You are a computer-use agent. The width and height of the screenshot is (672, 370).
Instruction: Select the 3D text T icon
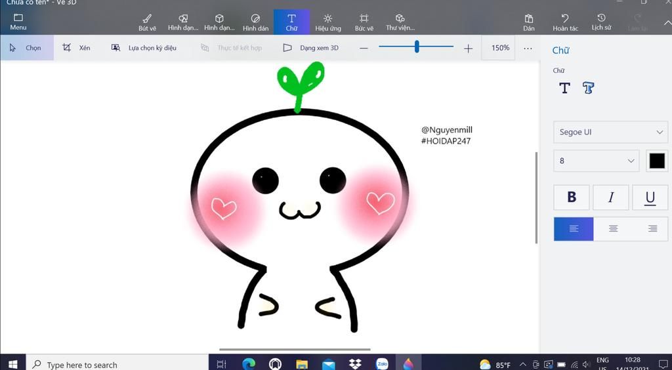pos(588,88)
